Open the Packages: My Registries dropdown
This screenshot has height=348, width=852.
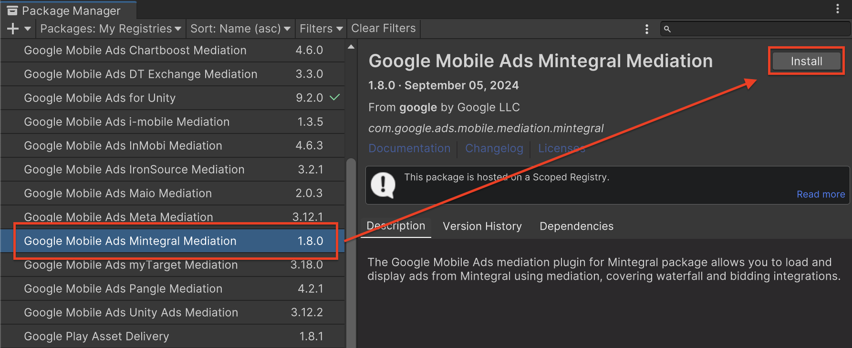111,29
